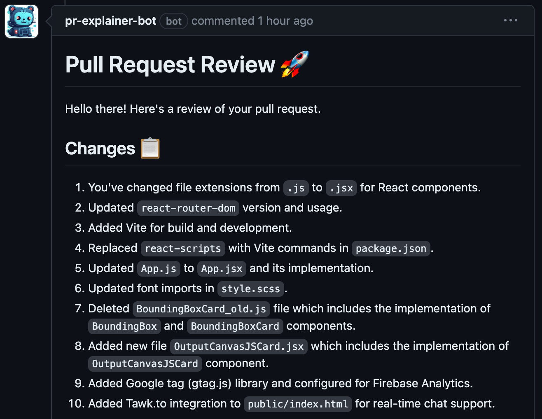Click the BoundingBoxCard_old.js code snippet

point(201,309)
